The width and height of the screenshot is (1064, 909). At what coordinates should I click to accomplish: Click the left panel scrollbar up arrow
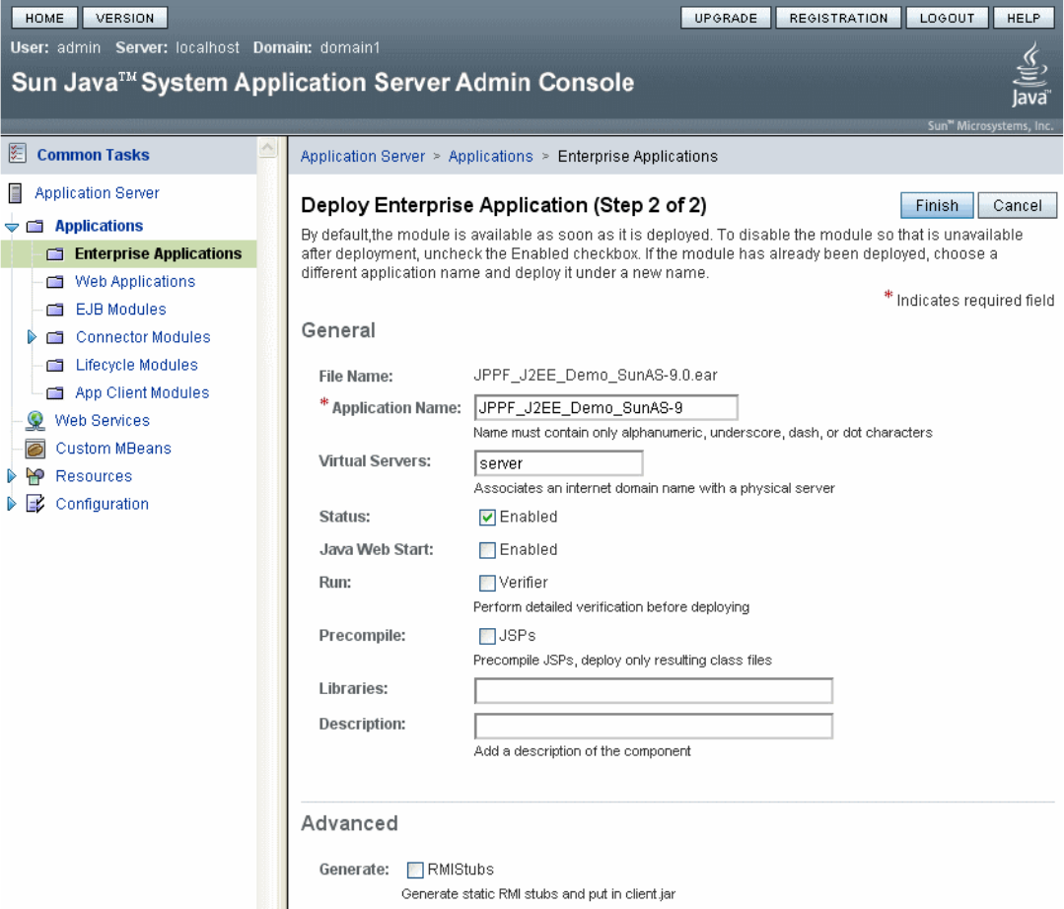pyautogui.click(x=266, y=148)
